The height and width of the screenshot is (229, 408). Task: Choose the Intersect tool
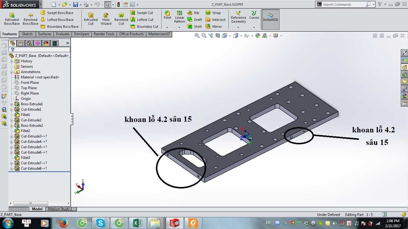(215, 20)
